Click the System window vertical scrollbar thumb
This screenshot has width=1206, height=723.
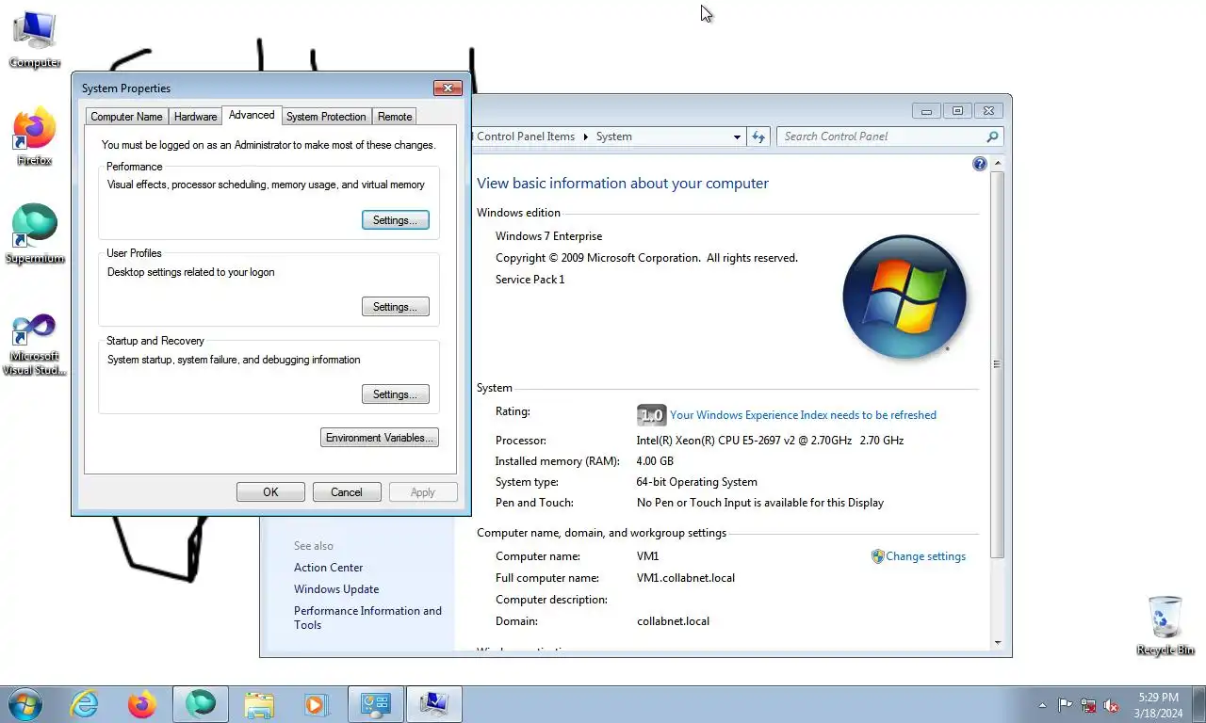(998, 364)
